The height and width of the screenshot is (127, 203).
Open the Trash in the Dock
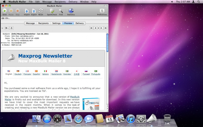[x=167, y=119]
